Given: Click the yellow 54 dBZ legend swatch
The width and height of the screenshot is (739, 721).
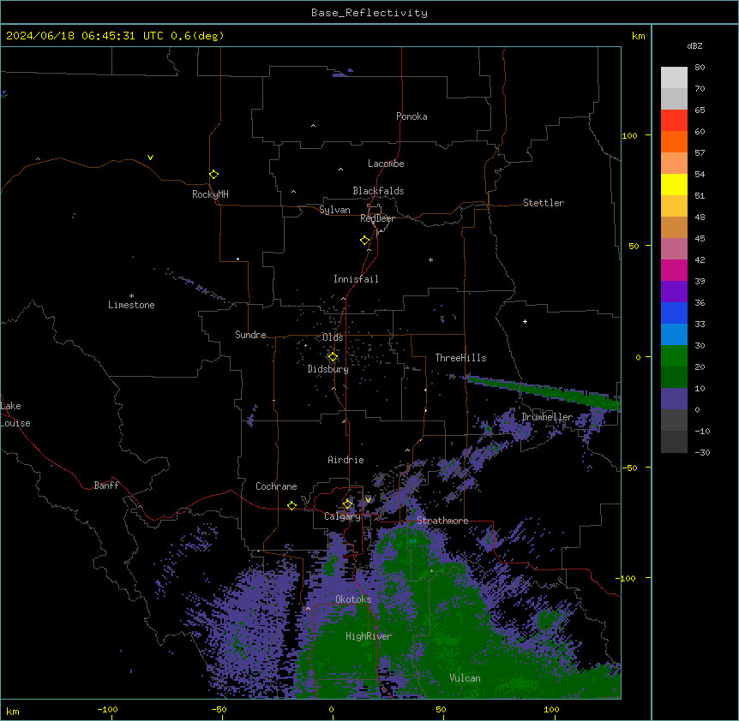Looking at the screenshot, I should [x=674, y=184].
